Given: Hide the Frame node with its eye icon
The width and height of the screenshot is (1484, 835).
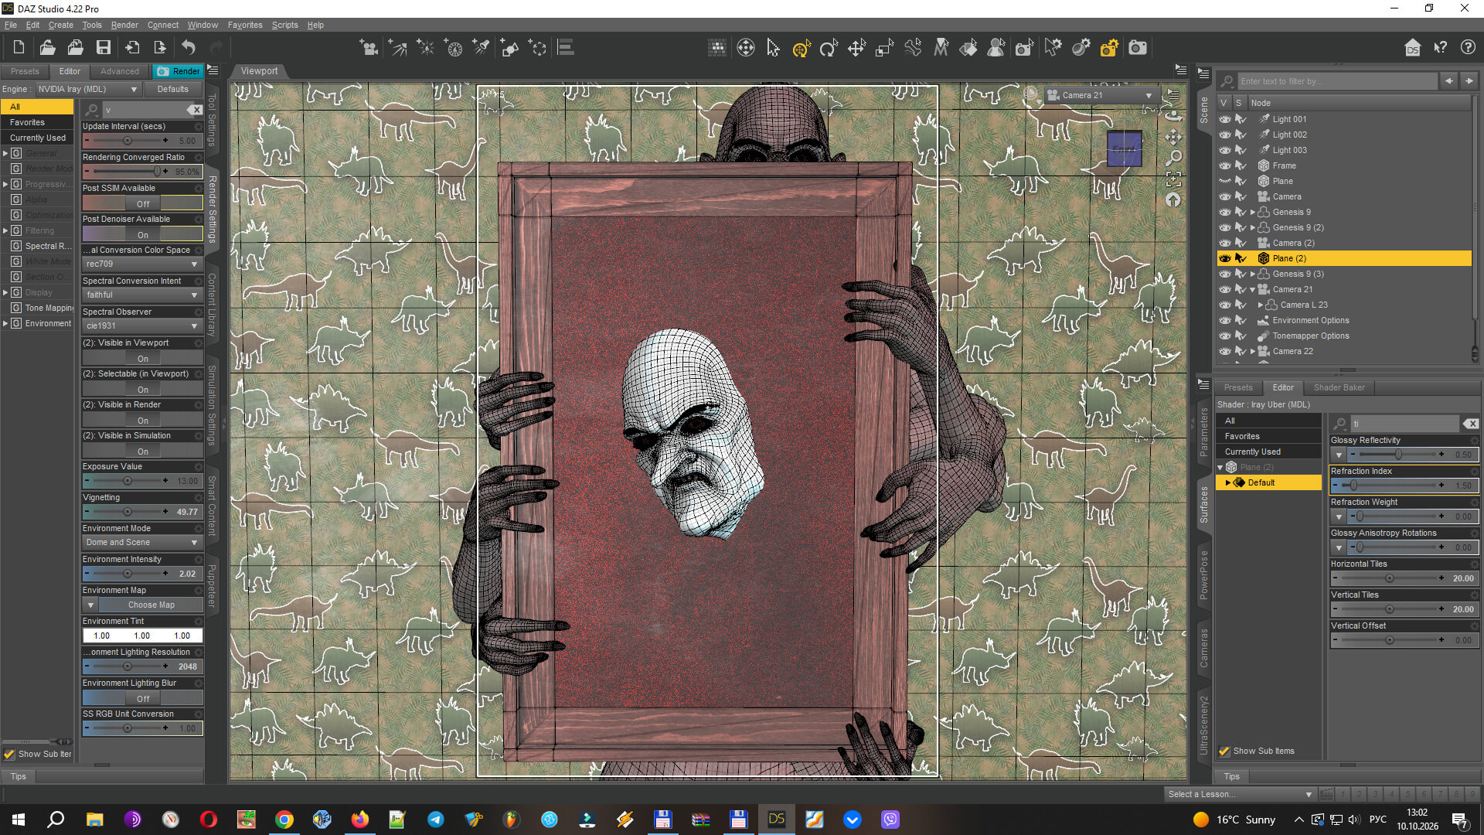Looking at the screenshot, I should point(1224,165).
